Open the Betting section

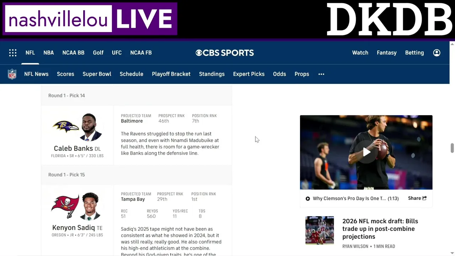414,53
